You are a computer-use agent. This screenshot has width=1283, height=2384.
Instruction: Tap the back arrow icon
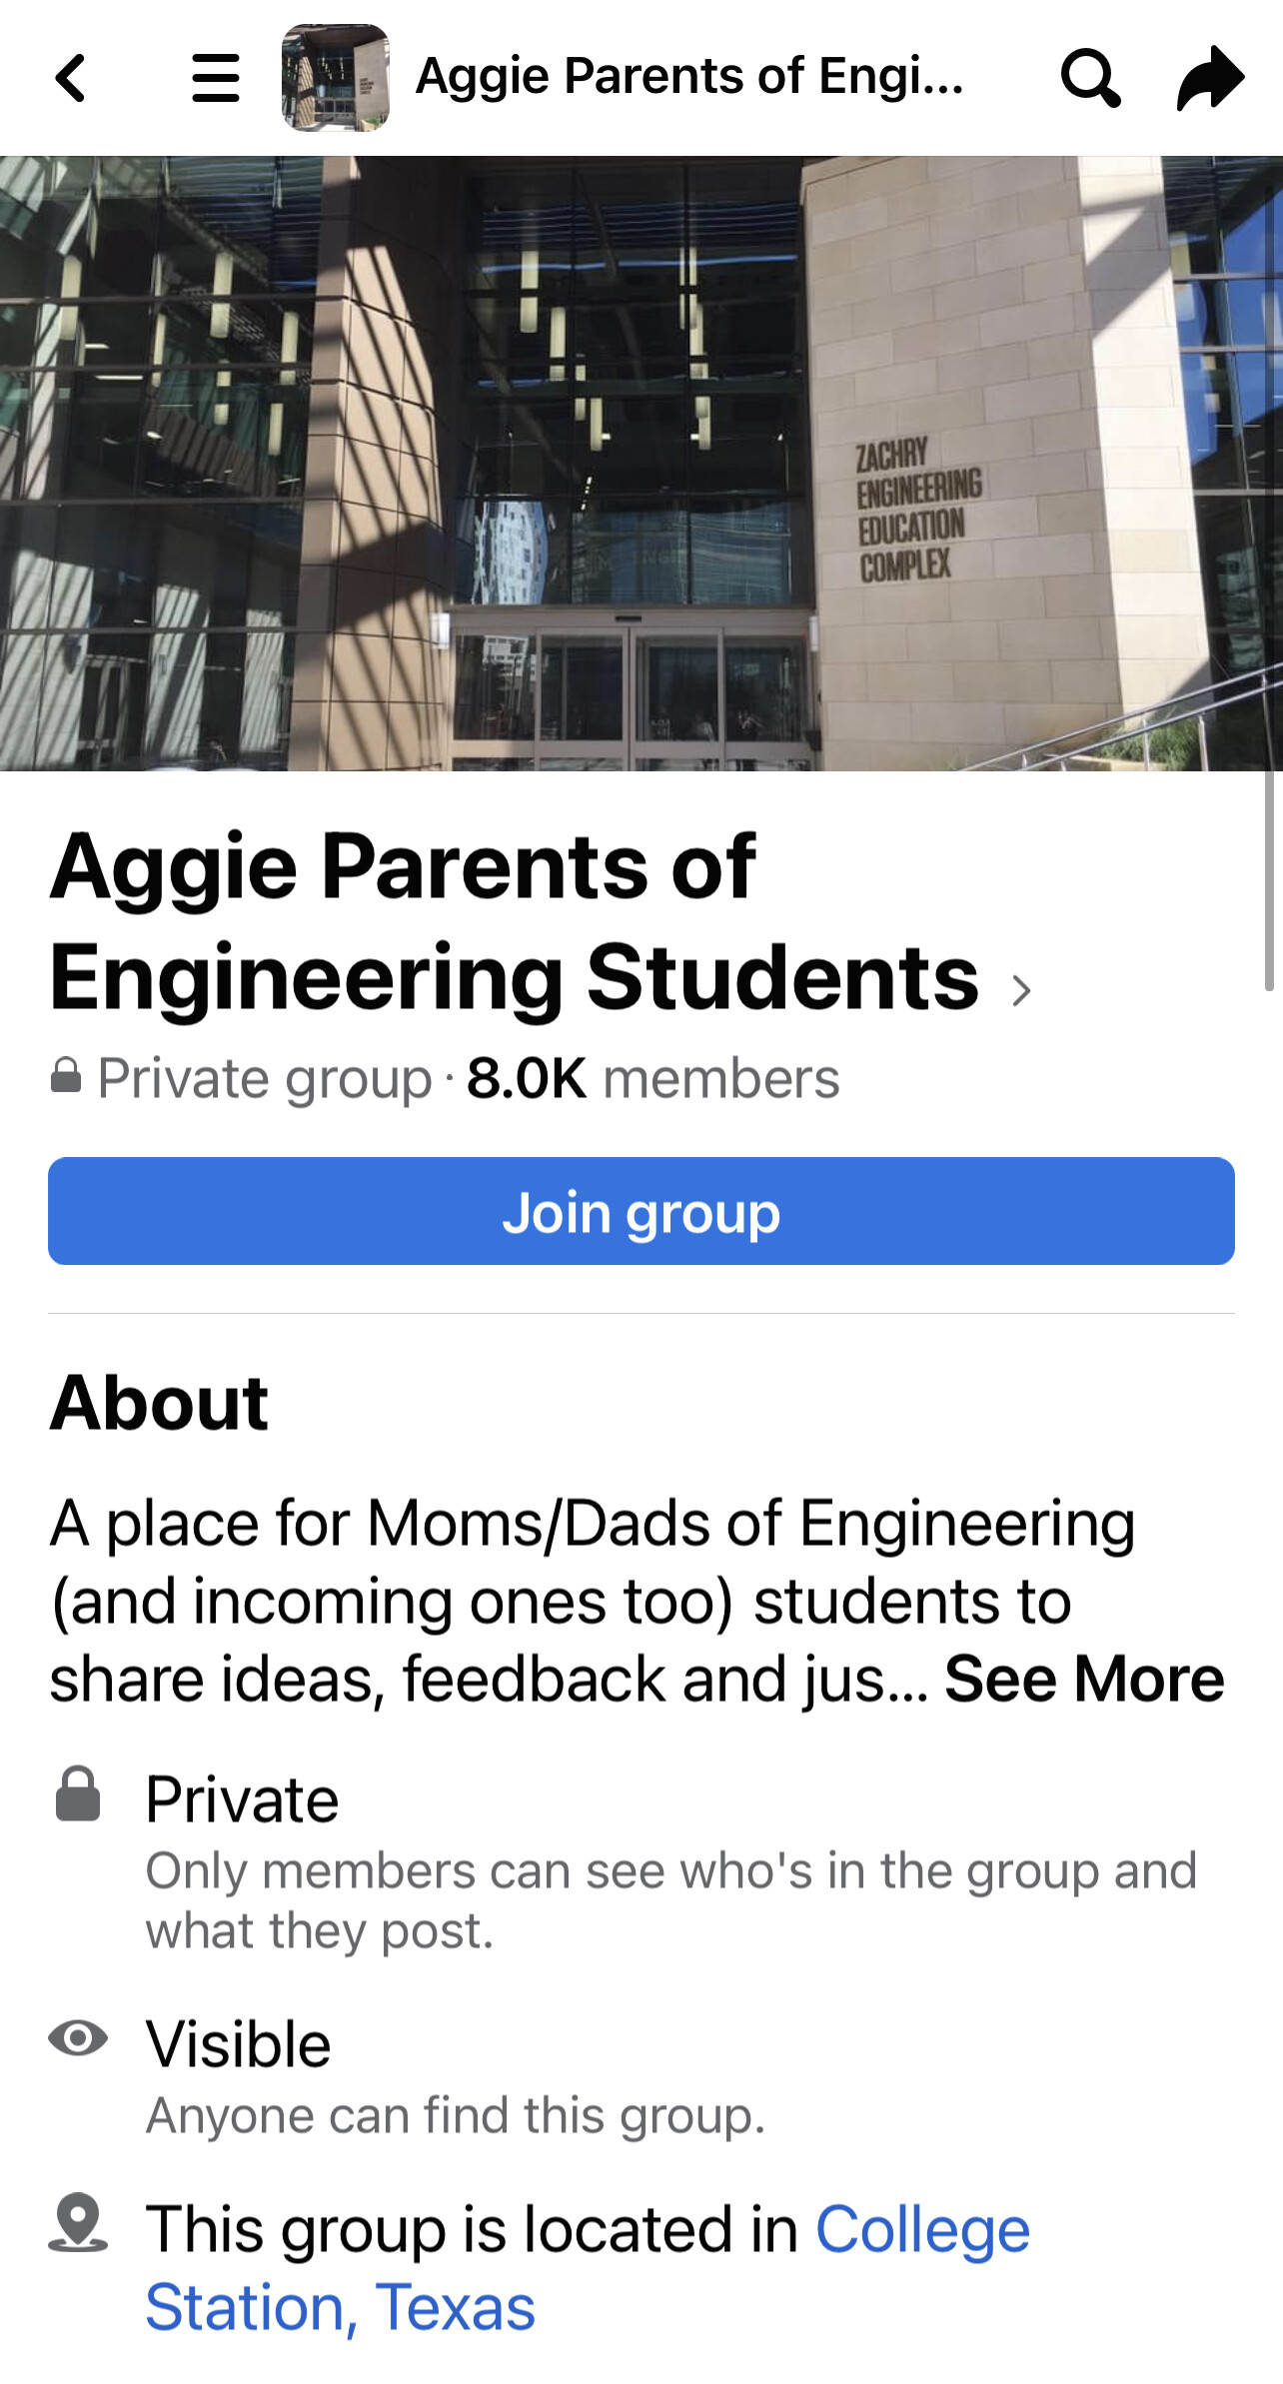click(70, 78)
